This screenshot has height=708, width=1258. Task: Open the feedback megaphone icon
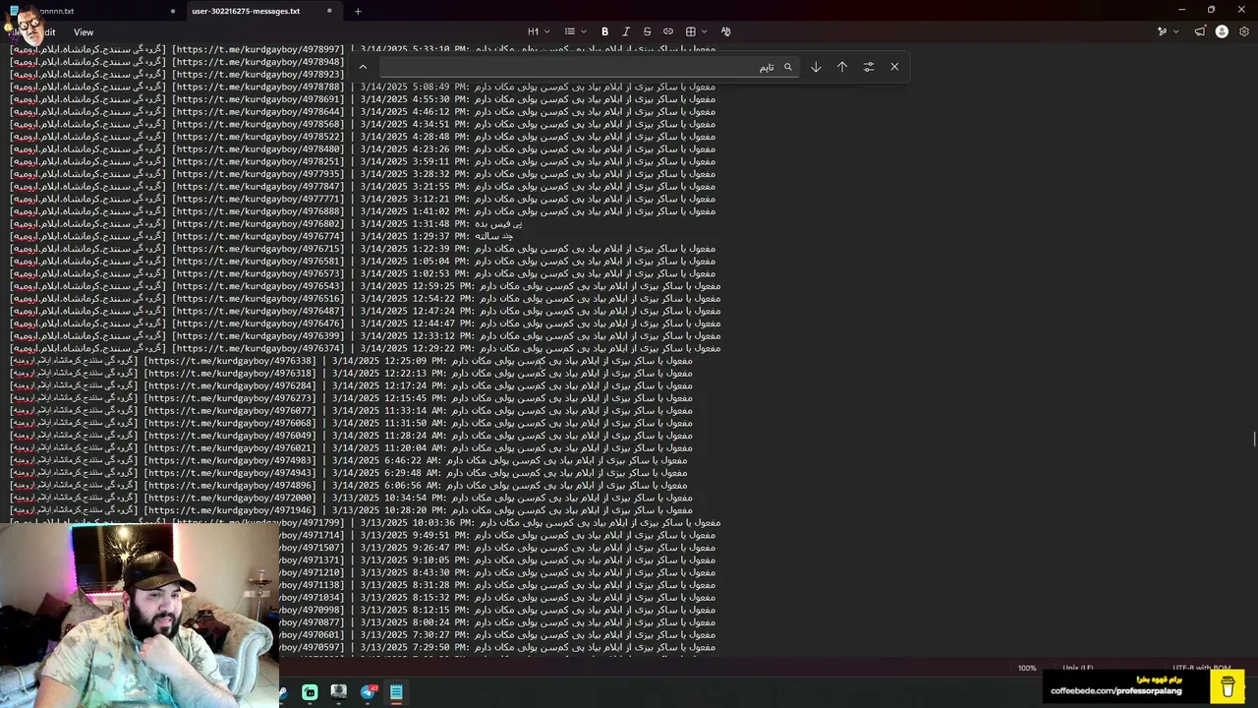coord(1200,31)
